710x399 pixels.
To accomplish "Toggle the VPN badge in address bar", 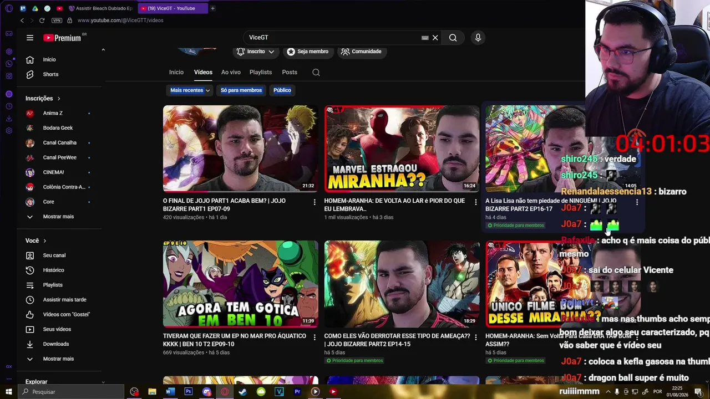I will tap(57, 21).
